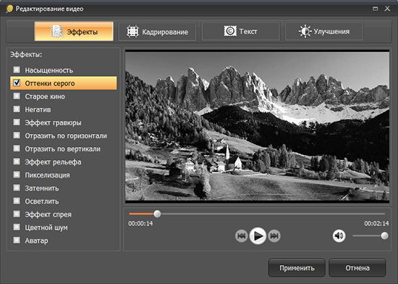Tick the Отразить по вертикали checkbox

coord(17,149)
